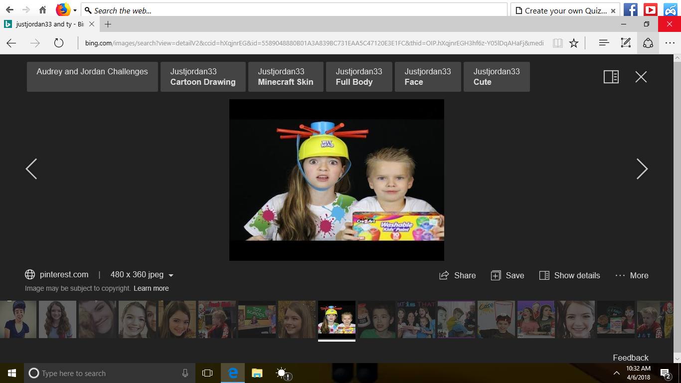Click the Edge share icon
The image size is (681, 383).
648,43
